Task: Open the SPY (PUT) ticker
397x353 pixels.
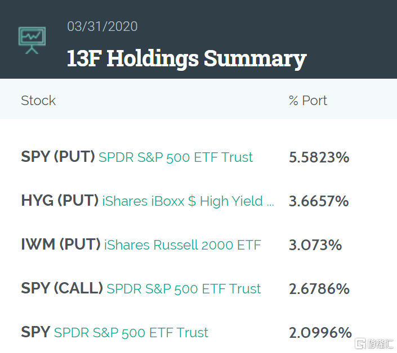Action: pos(58,157)
